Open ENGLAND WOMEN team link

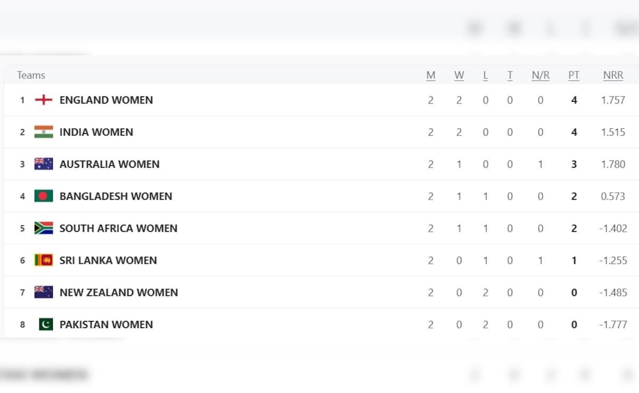pos(106,100)
